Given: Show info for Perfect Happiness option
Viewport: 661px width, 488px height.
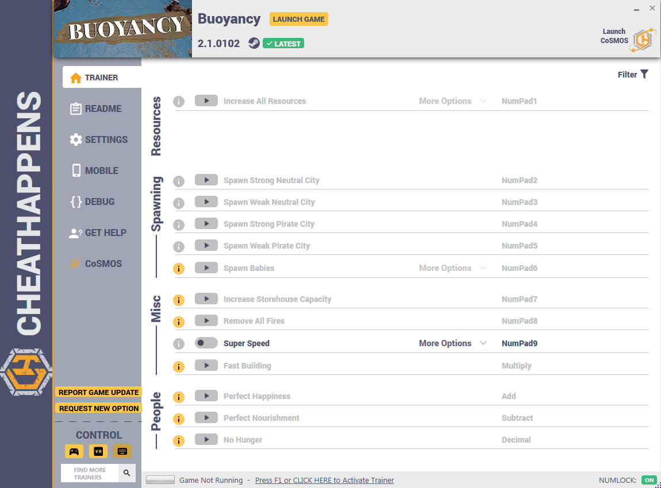Looking at the screenshot, I should point(179,397).
